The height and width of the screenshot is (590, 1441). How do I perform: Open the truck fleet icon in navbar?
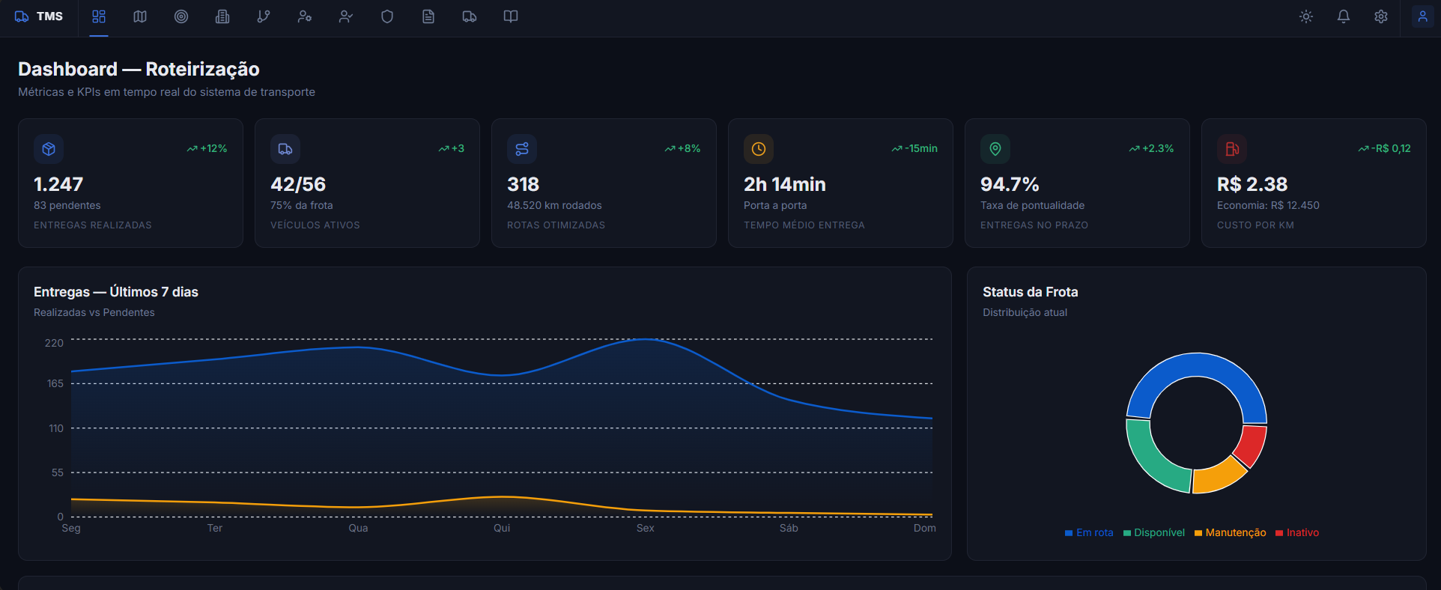tap(470, 16)
